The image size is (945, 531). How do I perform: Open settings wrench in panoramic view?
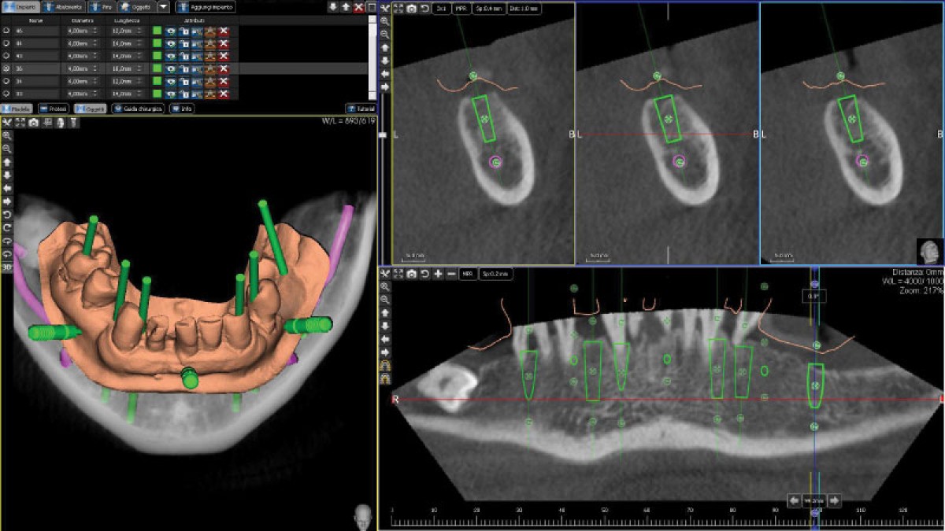coord(385,274)
